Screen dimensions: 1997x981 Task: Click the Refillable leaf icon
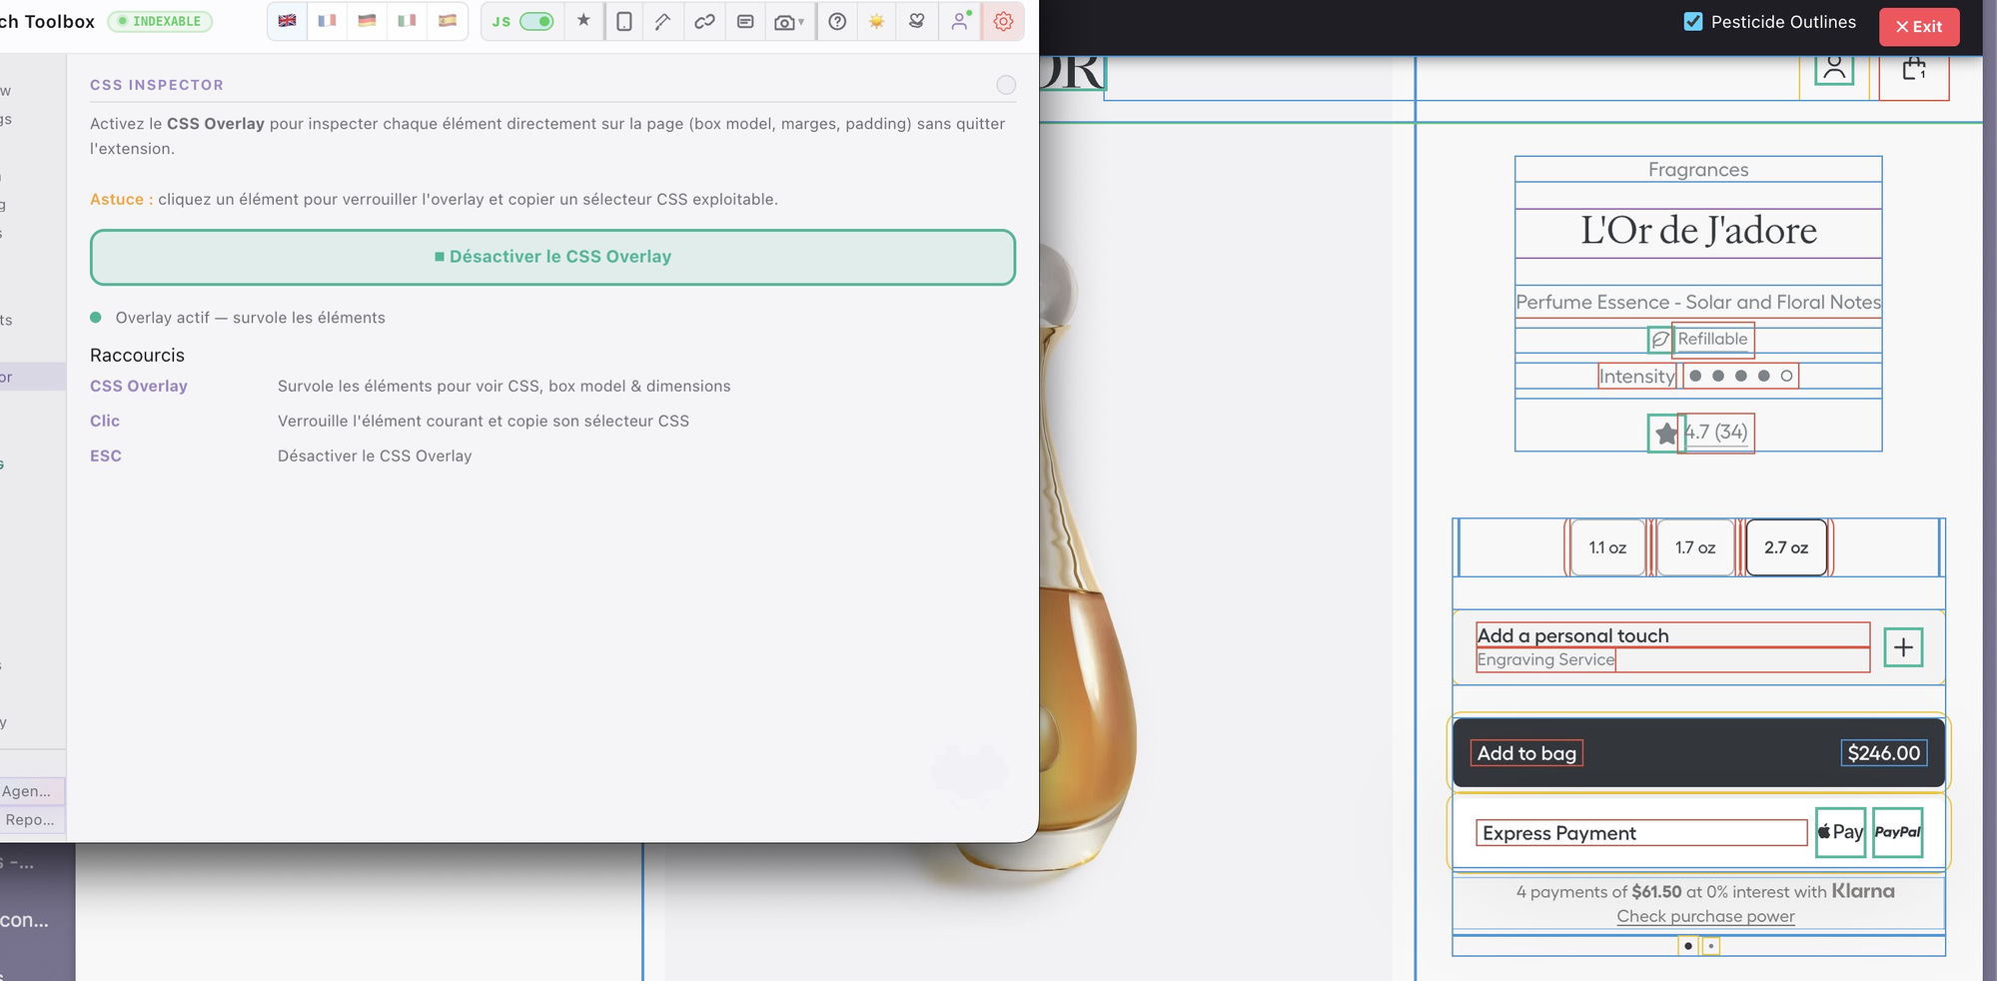[1660, 340]
